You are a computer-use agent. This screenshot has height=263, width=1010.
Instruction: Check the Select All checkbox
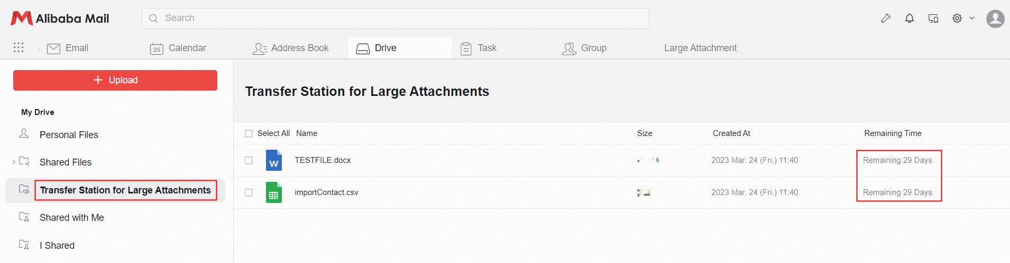[249, 133]
